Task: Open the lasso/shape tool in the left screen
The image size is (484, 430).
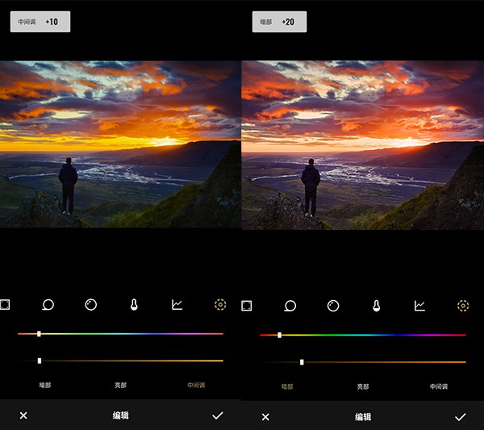Action: click(48, 305)
